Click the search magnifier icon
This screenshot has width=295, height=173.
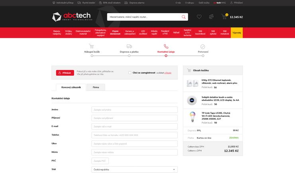pos(183,17)
